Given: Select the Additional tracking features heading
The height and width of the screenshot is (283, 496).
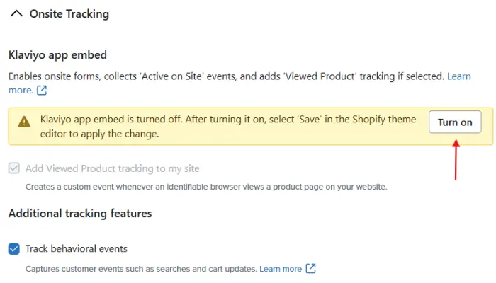Looking at the screenshot, I should point(80,213).
